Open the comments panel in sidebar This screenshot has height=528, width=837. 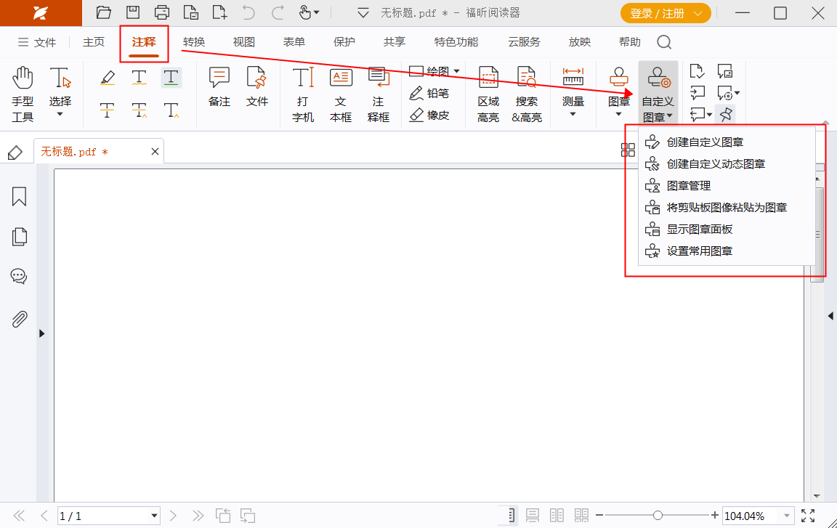coord(18,276)
